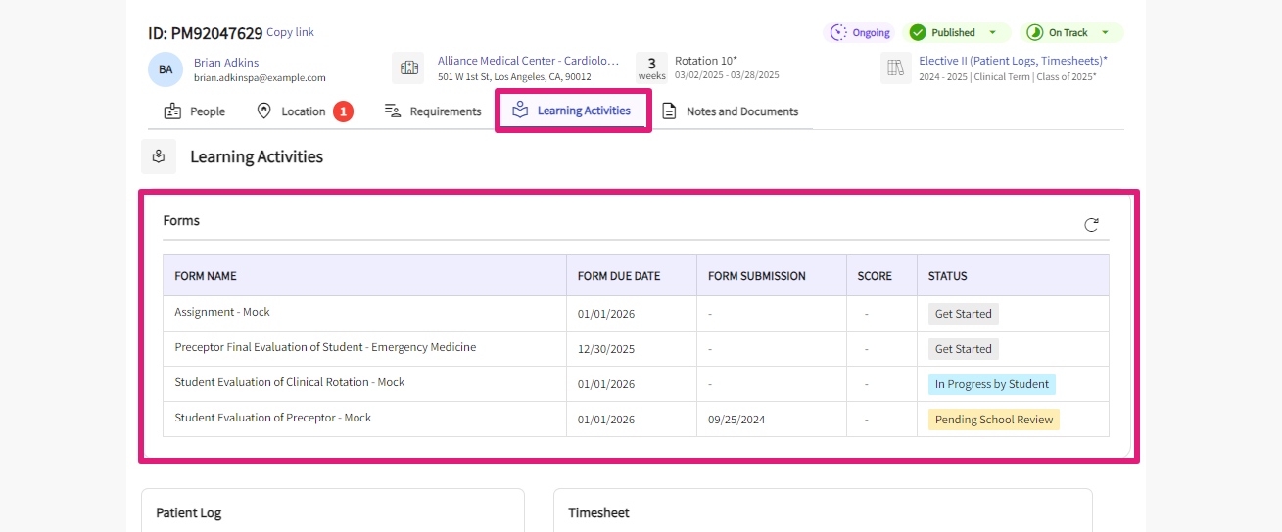Click the building icon beside Alliance Medical Center
The height and width of the screenshot is (532, 1282).
(x=408, y=68)
